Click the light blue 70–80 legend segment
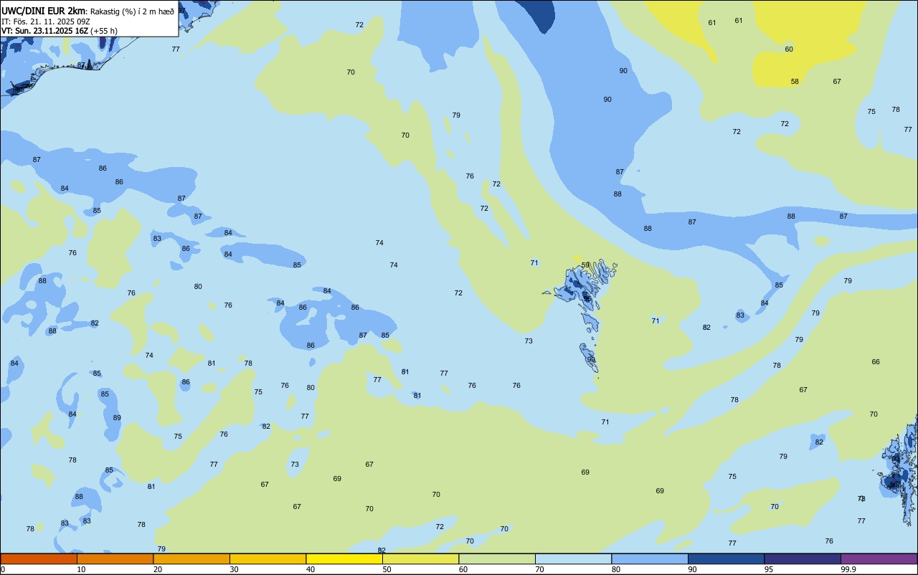The width and height of the screenshot is (918, 575). tap(574, 559)
